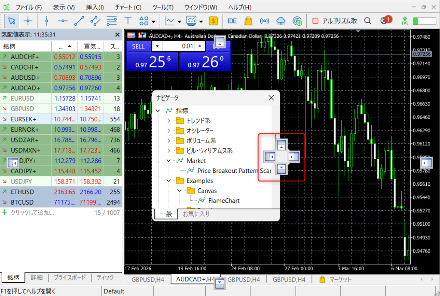Switch to the お気に入り tab in Navigator
This screenshot has height=296, width=440.
196,213
